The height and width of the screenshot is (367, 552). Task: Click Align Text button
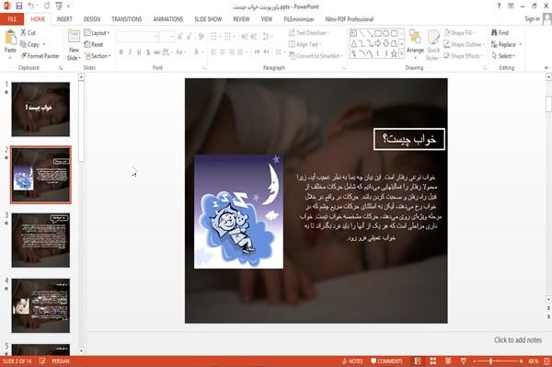(305, 44)
